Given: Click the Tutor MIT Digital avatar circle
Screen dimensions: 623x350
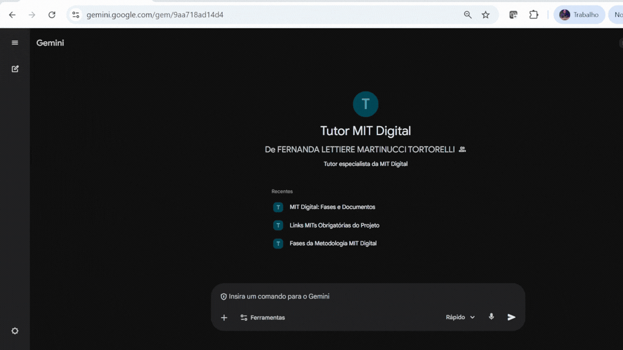Looking at the screenshot, I should pos(366,104).
